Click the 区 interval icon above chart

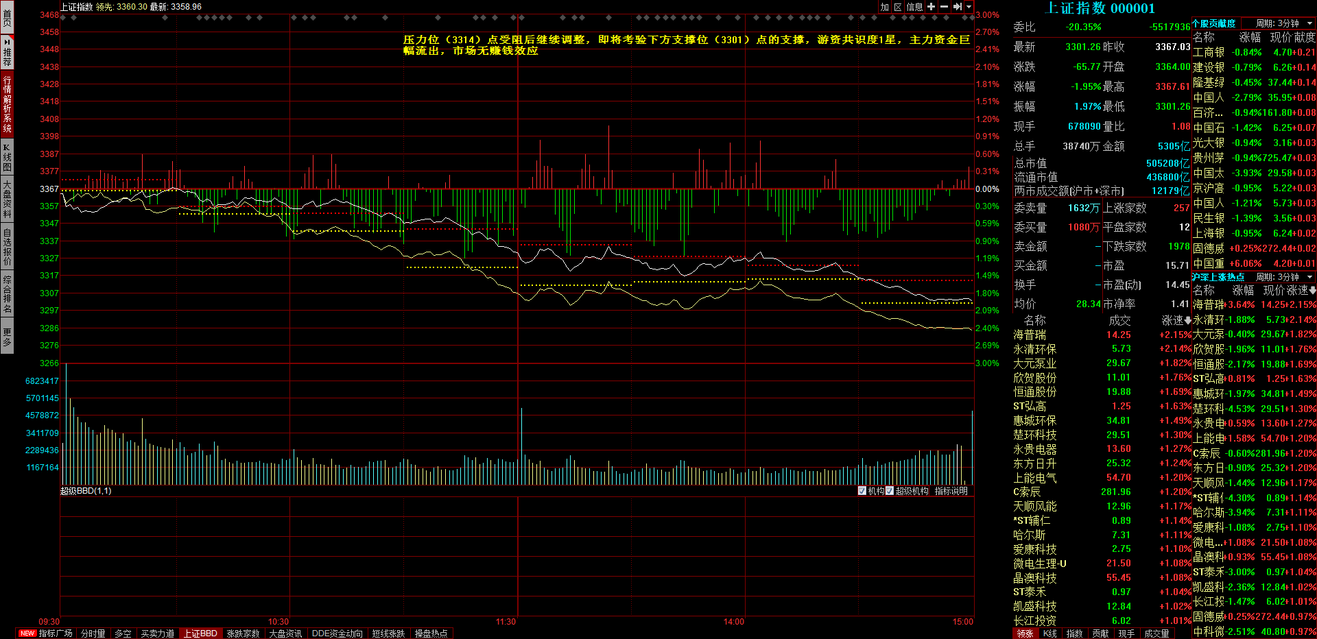(x=897, y=7)
